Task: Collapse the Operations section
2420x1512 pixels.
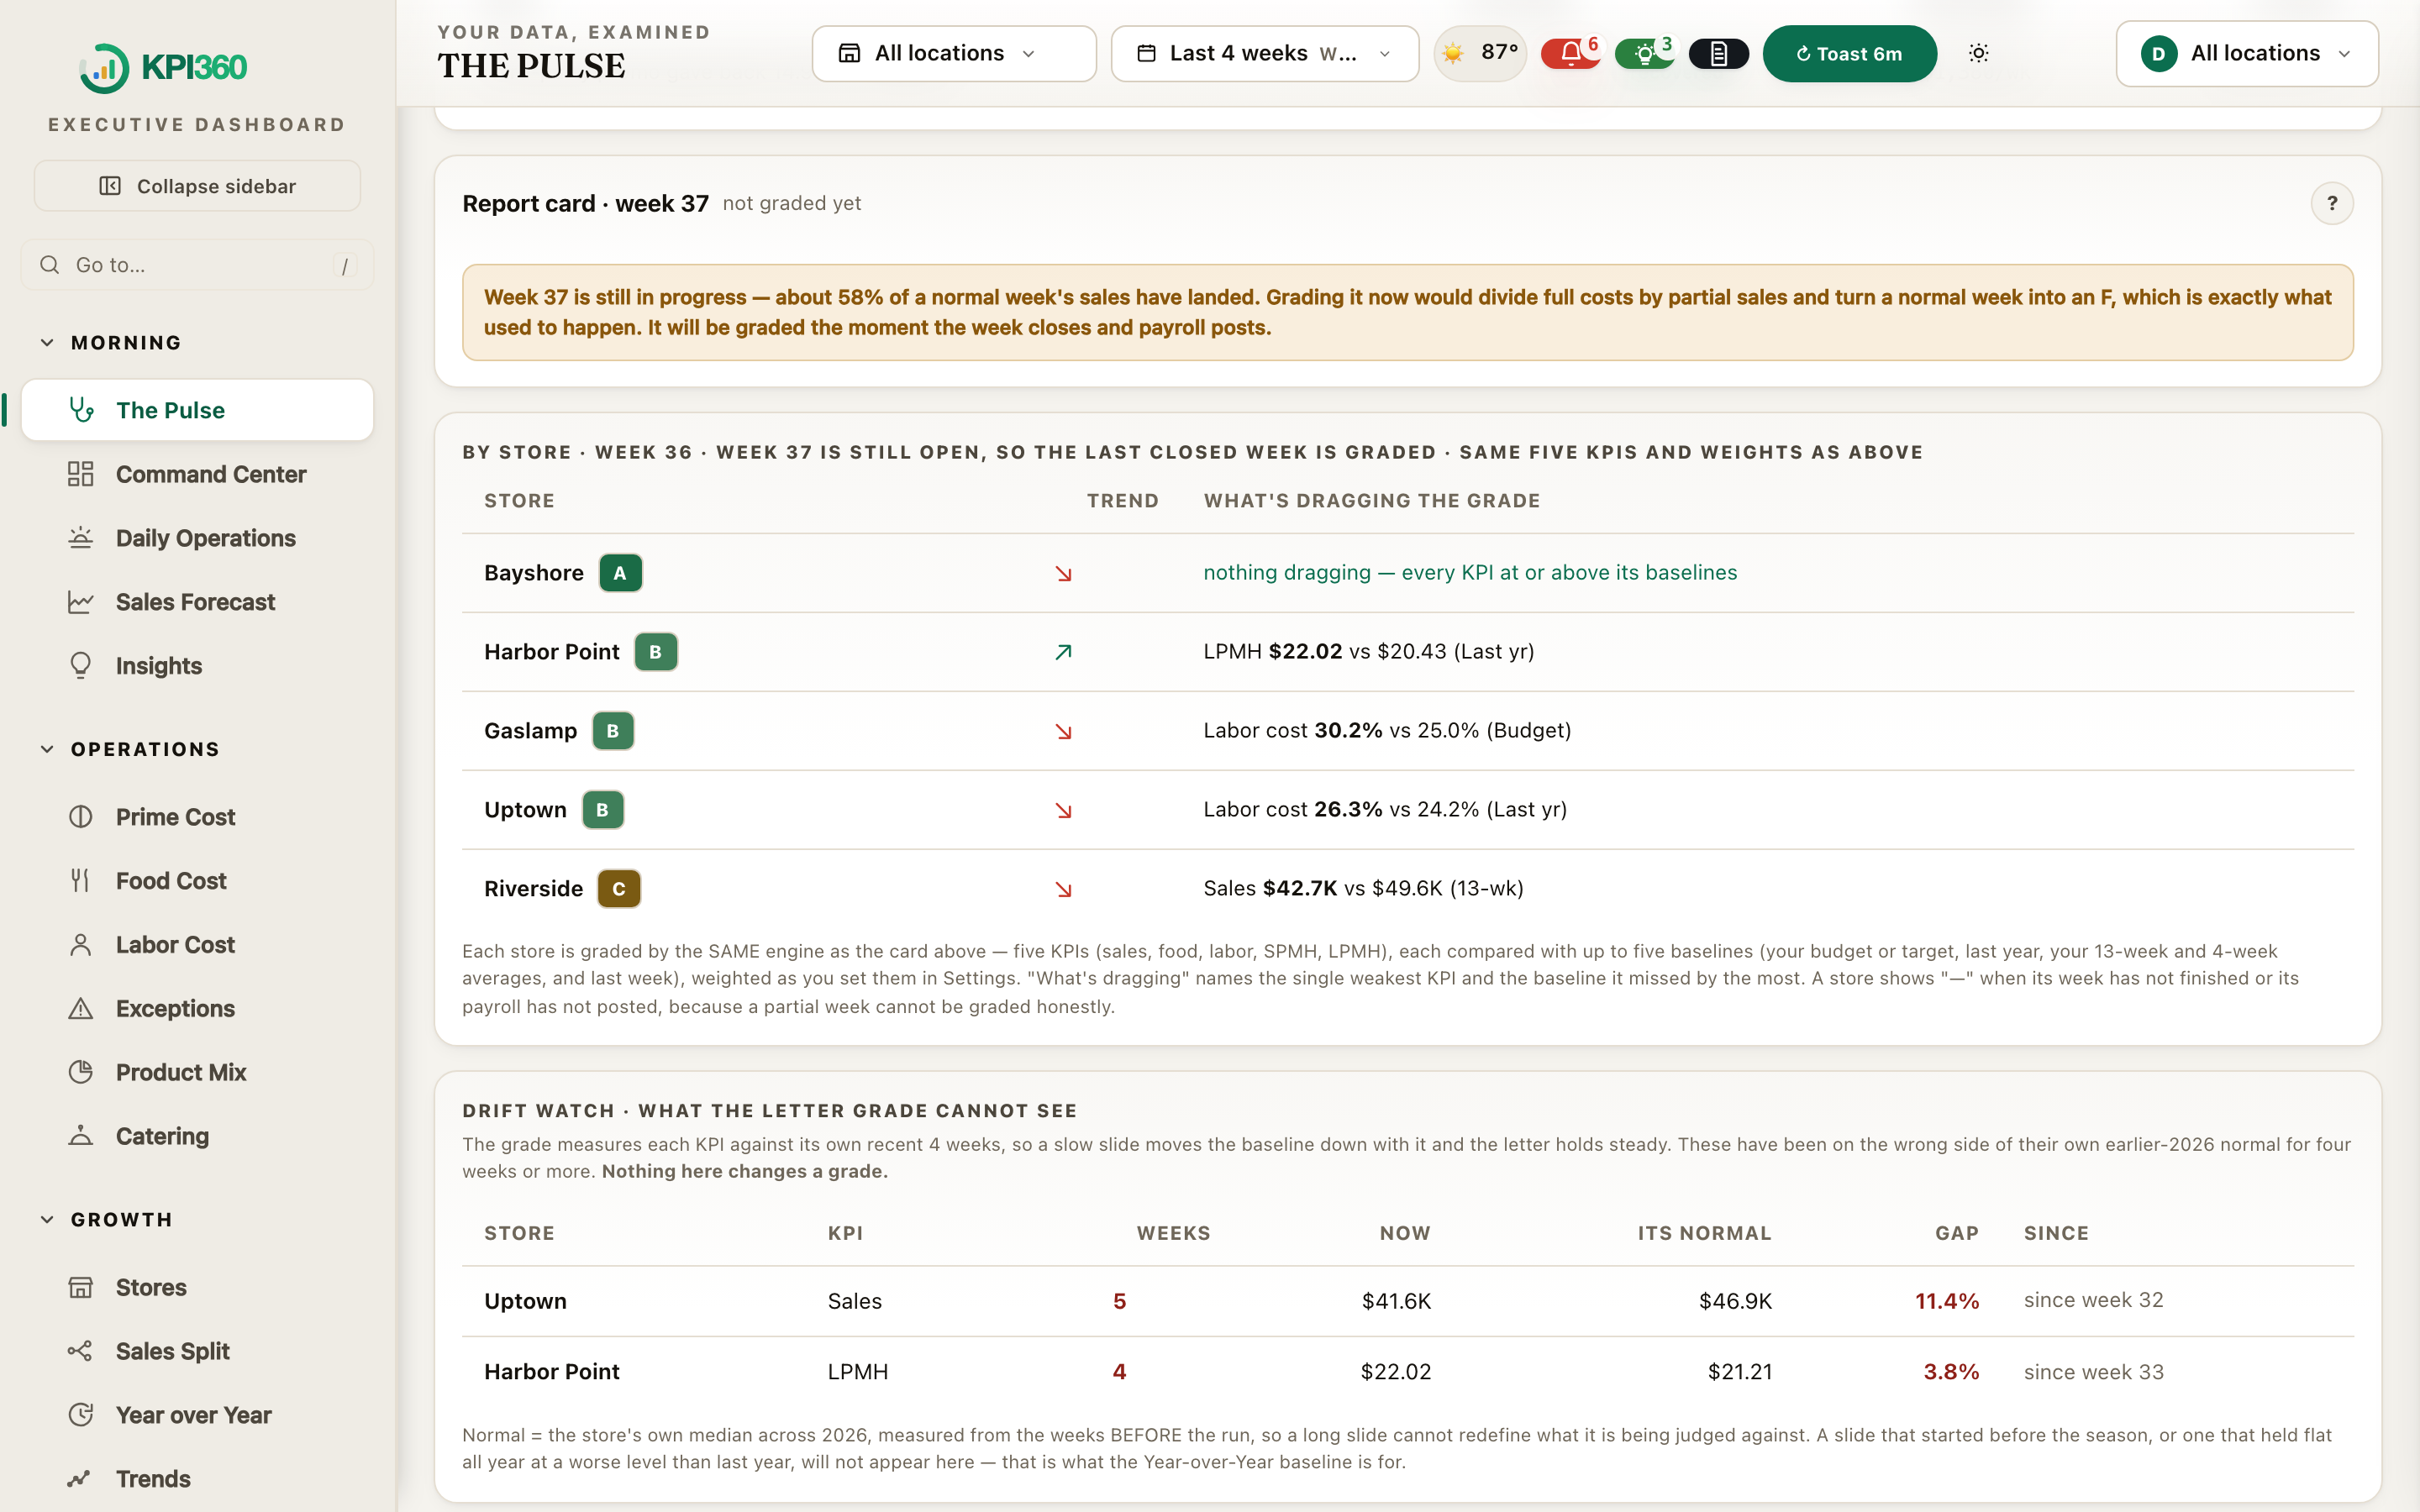Action: 130,750
